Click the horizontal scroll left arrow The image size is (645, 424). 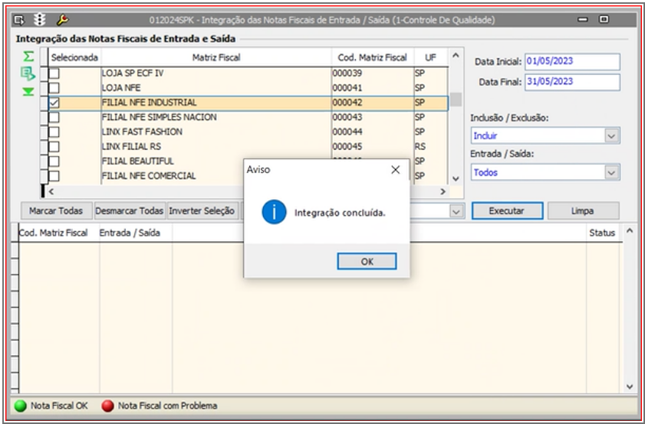point(51,191)
